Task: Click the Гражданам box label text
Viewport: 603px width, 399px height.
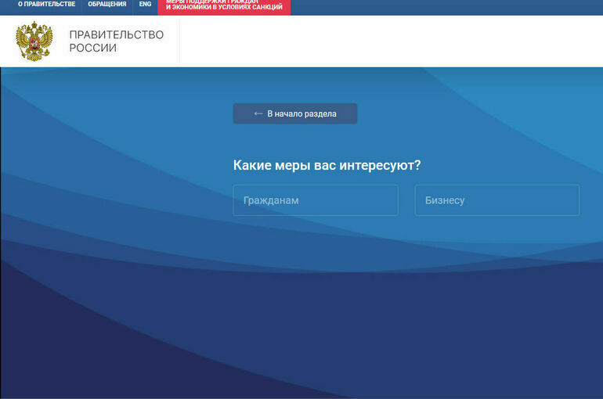Action: (x=271, y=200)
